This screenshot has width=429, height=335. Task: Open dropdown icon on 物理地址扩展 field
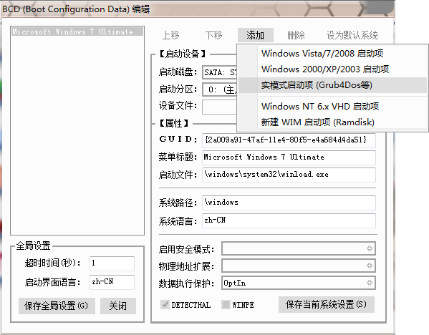370,266
